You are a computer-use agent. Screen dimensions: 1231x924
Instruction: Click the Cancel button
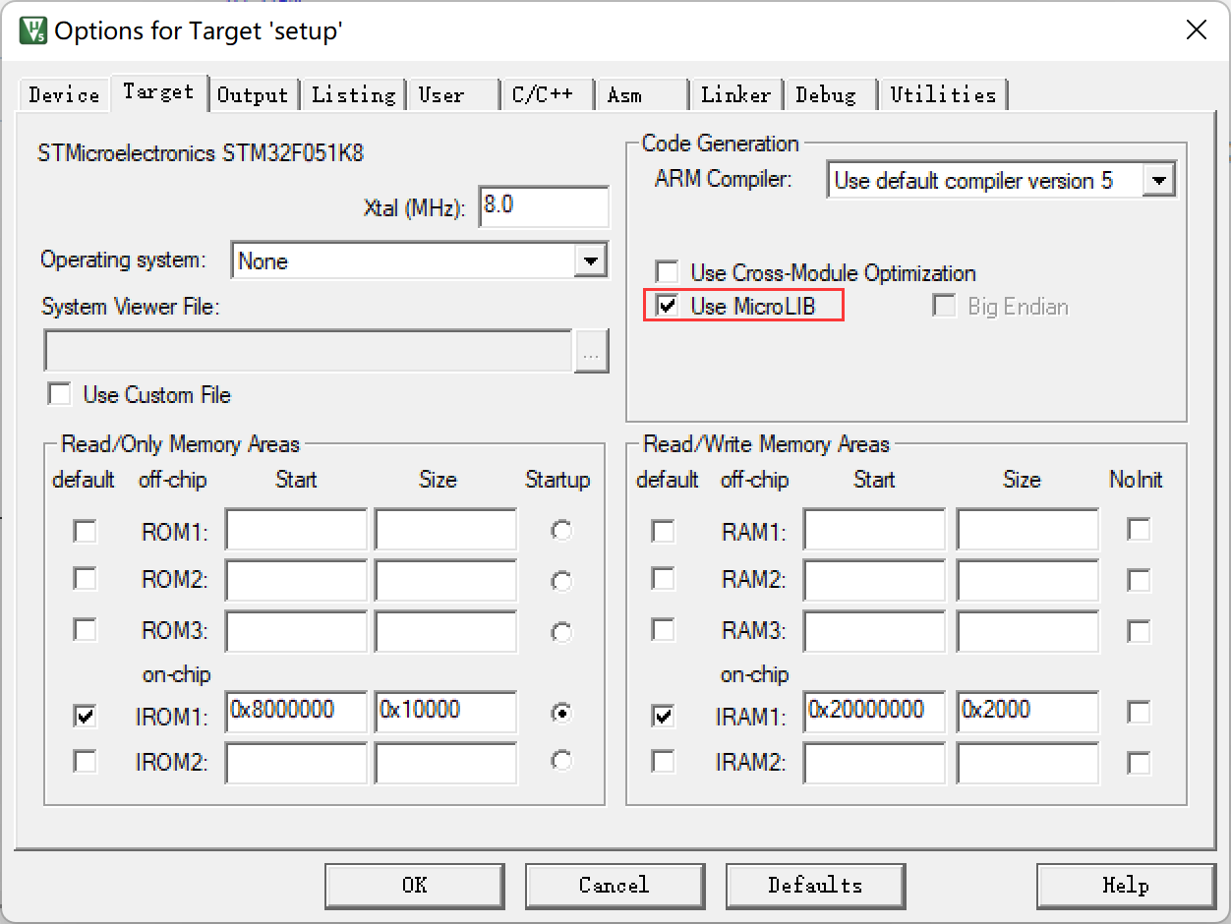(x=615, y=885)
